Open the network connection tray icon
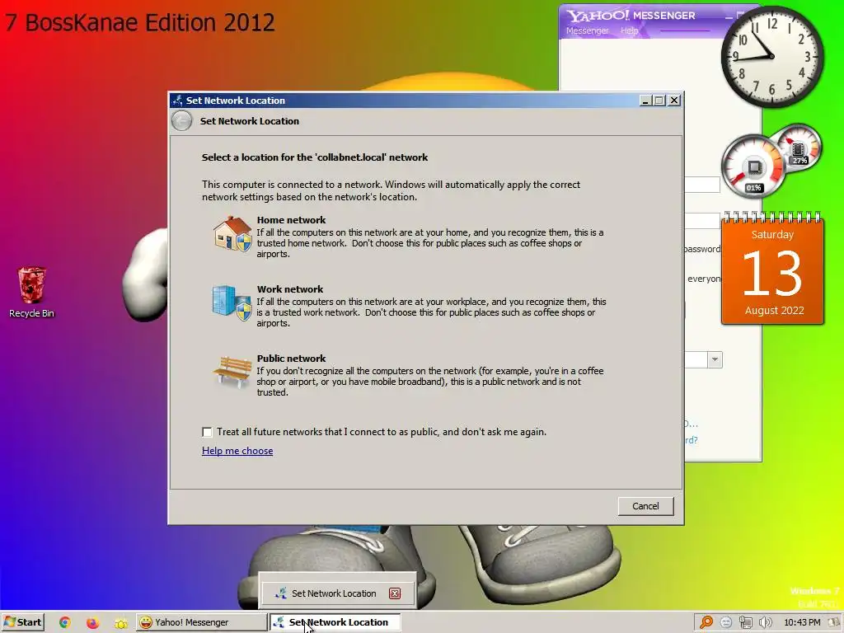This screenshot has height=633, width=844. tap(745, 622)
